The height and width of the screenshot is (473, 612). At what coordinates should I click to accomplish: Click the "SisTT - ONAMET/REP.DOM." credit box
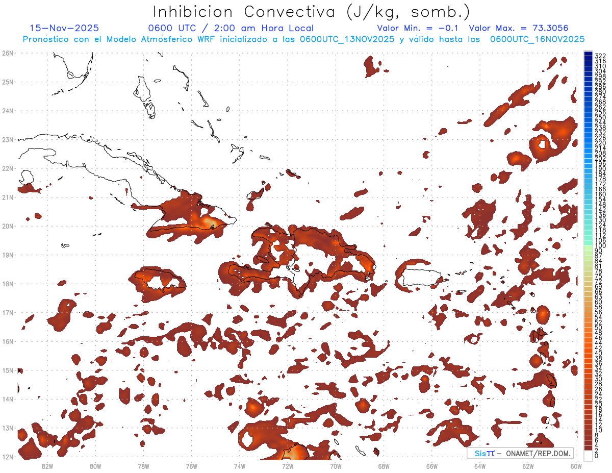[x=520, y=453]
